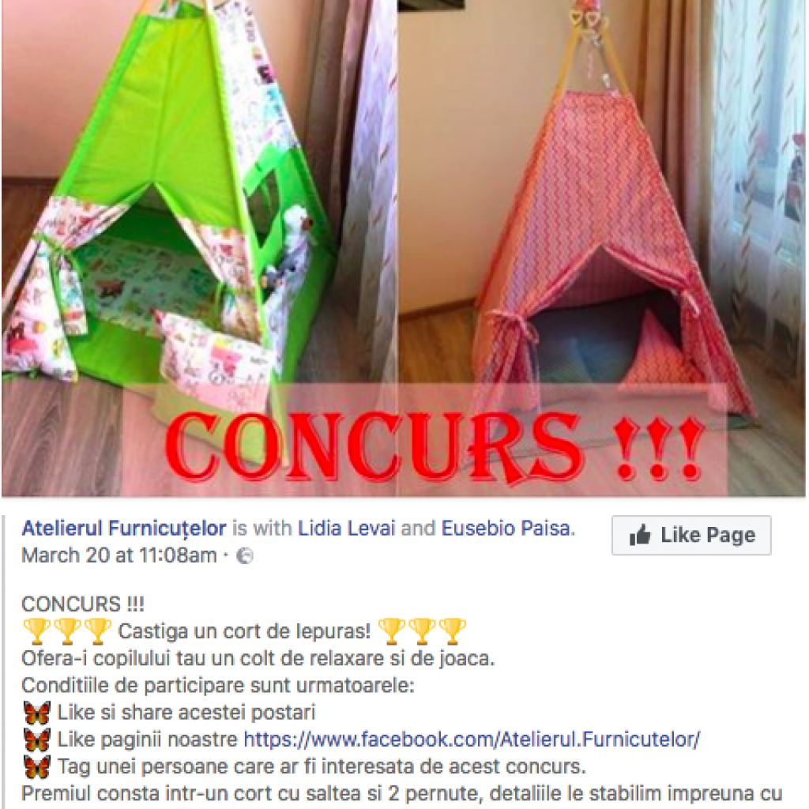Click the Conditiile de participare text line

[x=218, y=686]
